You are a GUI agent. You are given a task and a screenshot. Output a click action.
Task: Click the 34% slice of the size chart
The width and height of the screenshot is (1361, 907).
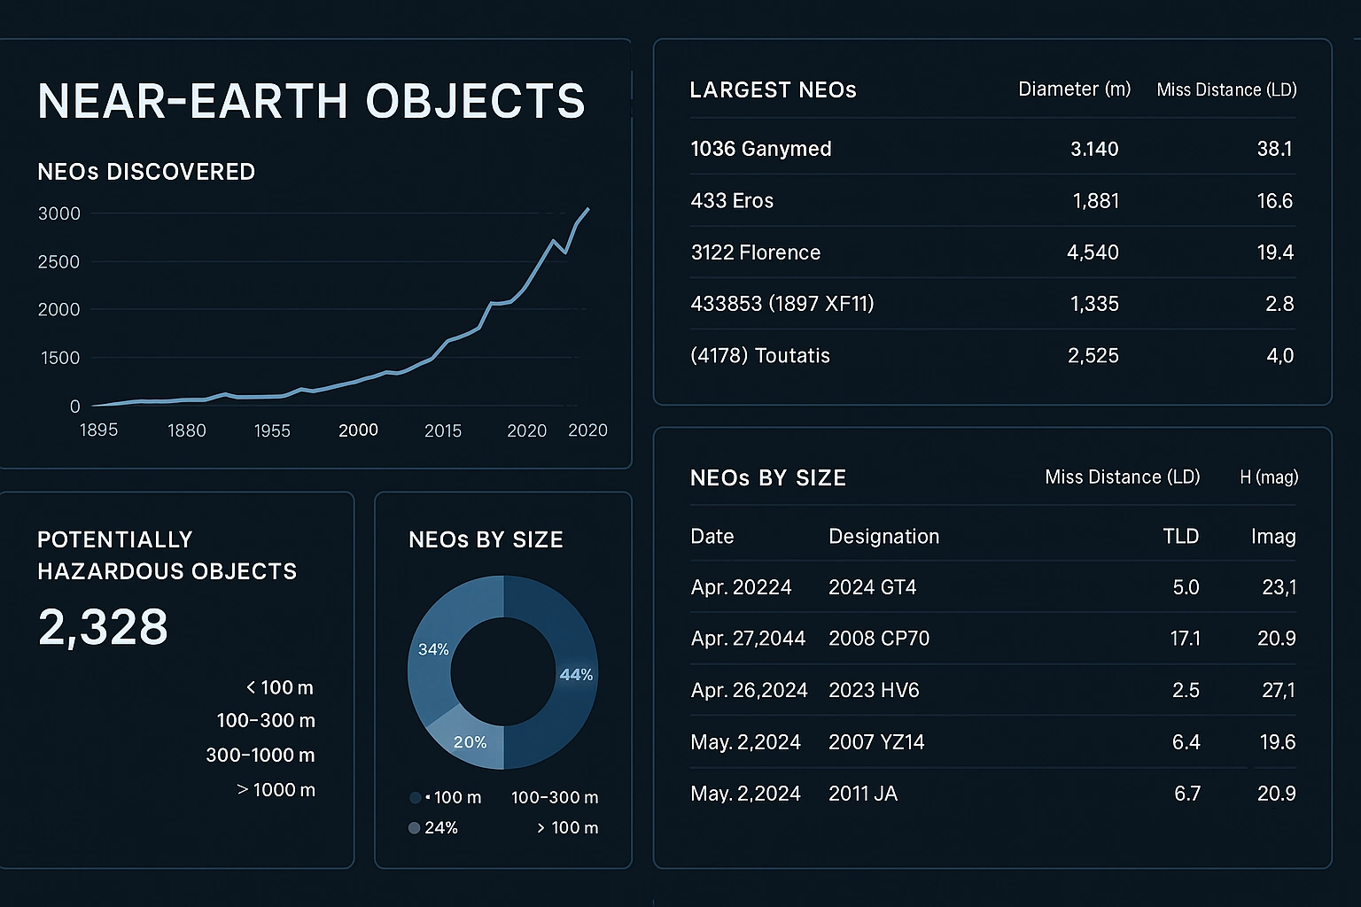[434, 649]
